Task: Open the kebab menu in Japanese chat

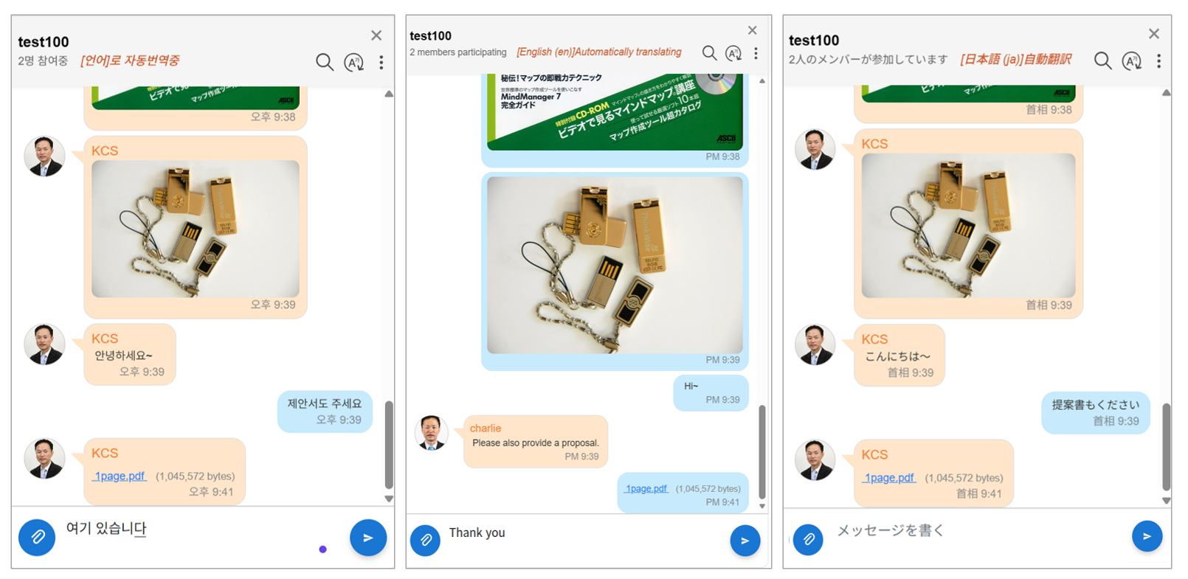Action: tap(1158, 61)
